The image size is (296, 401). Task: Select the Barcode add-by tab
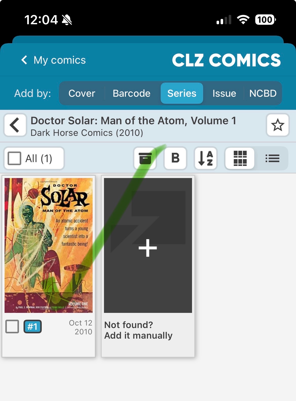[132, 93]
